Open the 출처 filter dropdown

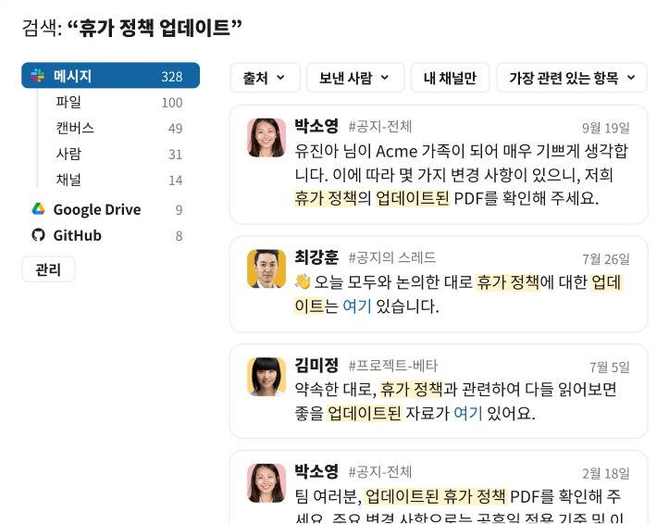pos(265,78)
